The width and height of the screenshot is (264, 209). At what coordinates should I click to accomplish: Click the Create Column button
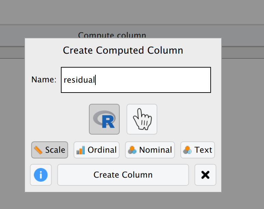123,175
